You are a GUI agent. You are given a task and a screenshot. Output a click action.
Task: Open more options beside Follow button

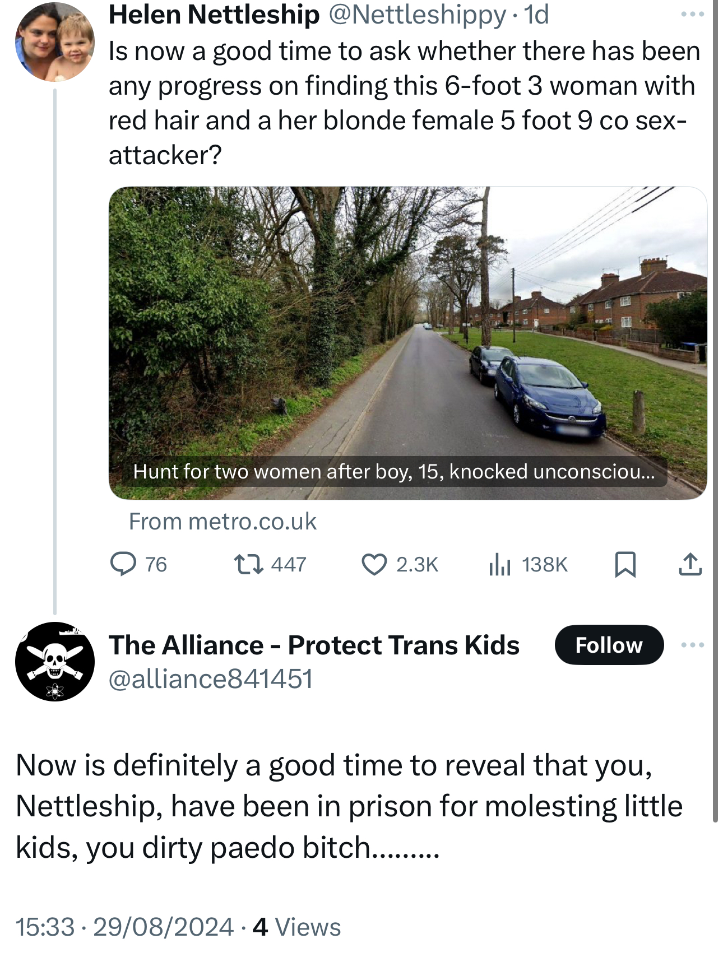pos(692,645)
